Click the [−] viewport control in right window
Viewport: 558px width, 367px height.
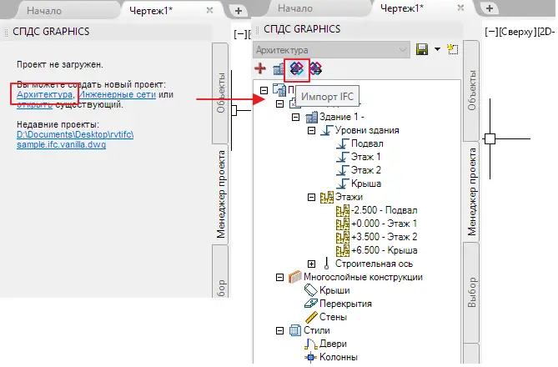tap(492, 32)
